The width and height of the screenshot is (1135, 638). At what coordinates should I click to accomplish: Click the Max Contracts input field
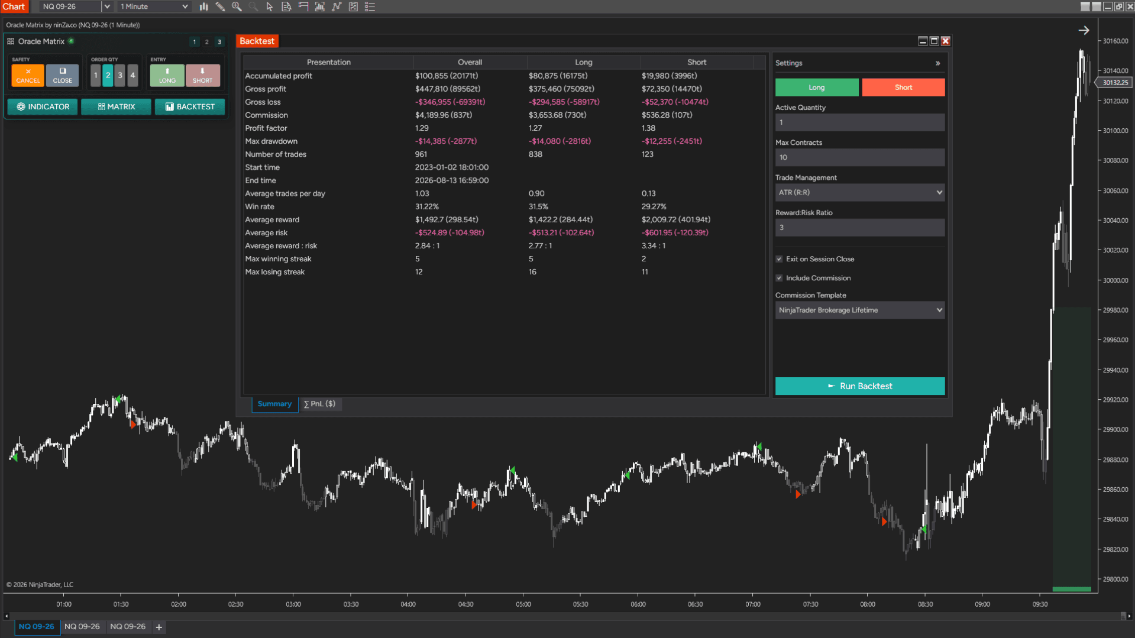pyautogui.click(x=859, y=157)
